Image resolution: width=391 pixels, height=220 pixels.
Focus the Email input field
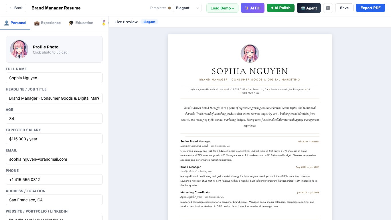[54, 159]
